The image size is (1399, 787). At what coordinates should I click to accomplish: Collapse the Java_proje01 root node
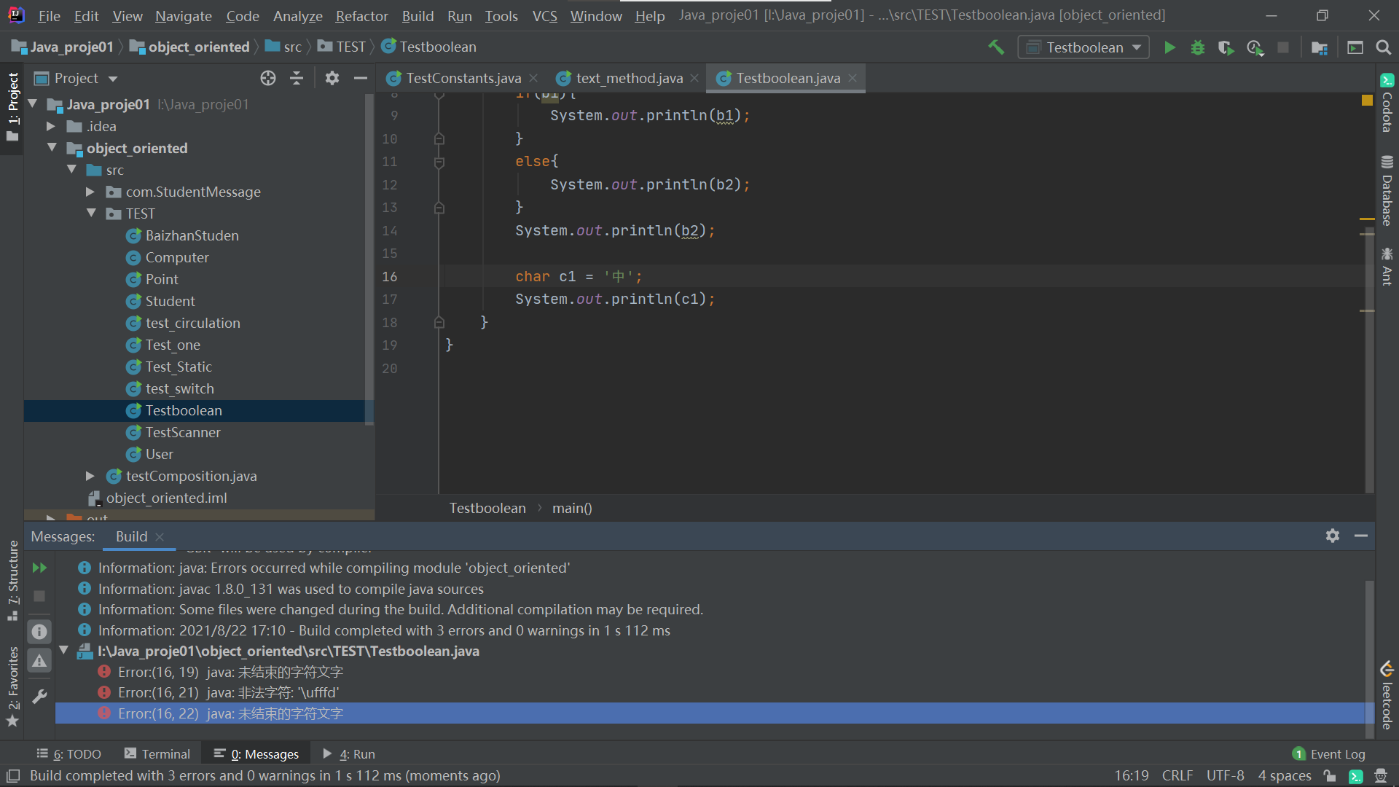click(x=33, y=104)
